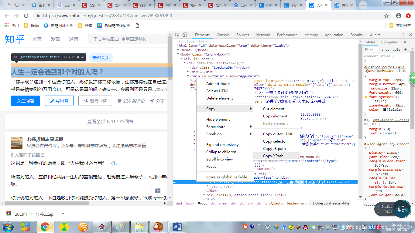Add new style rule plus icon
Image resolution: width=415 pixels, height=233 pixels.
coord(405,49)
